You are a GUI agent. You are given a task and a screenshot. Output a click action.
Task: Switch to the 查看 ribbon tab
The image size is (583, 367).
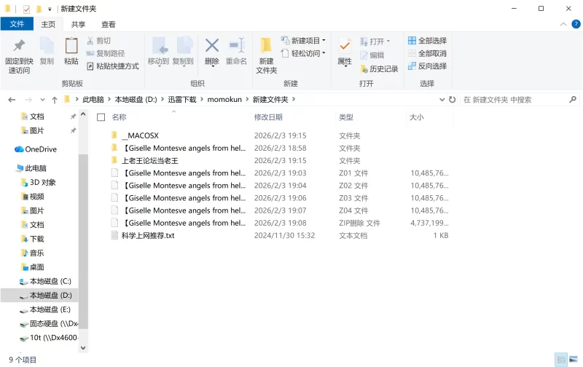point(109,24)
